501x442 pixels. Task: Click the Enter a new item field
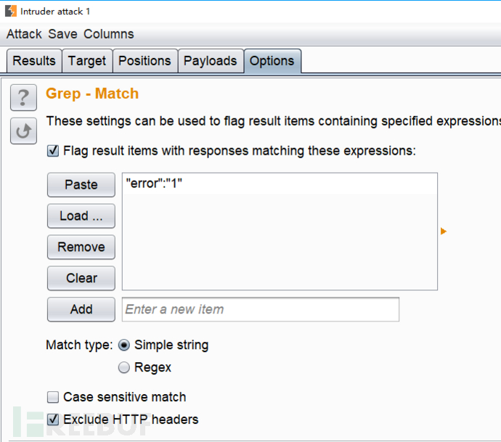[261, 309]
